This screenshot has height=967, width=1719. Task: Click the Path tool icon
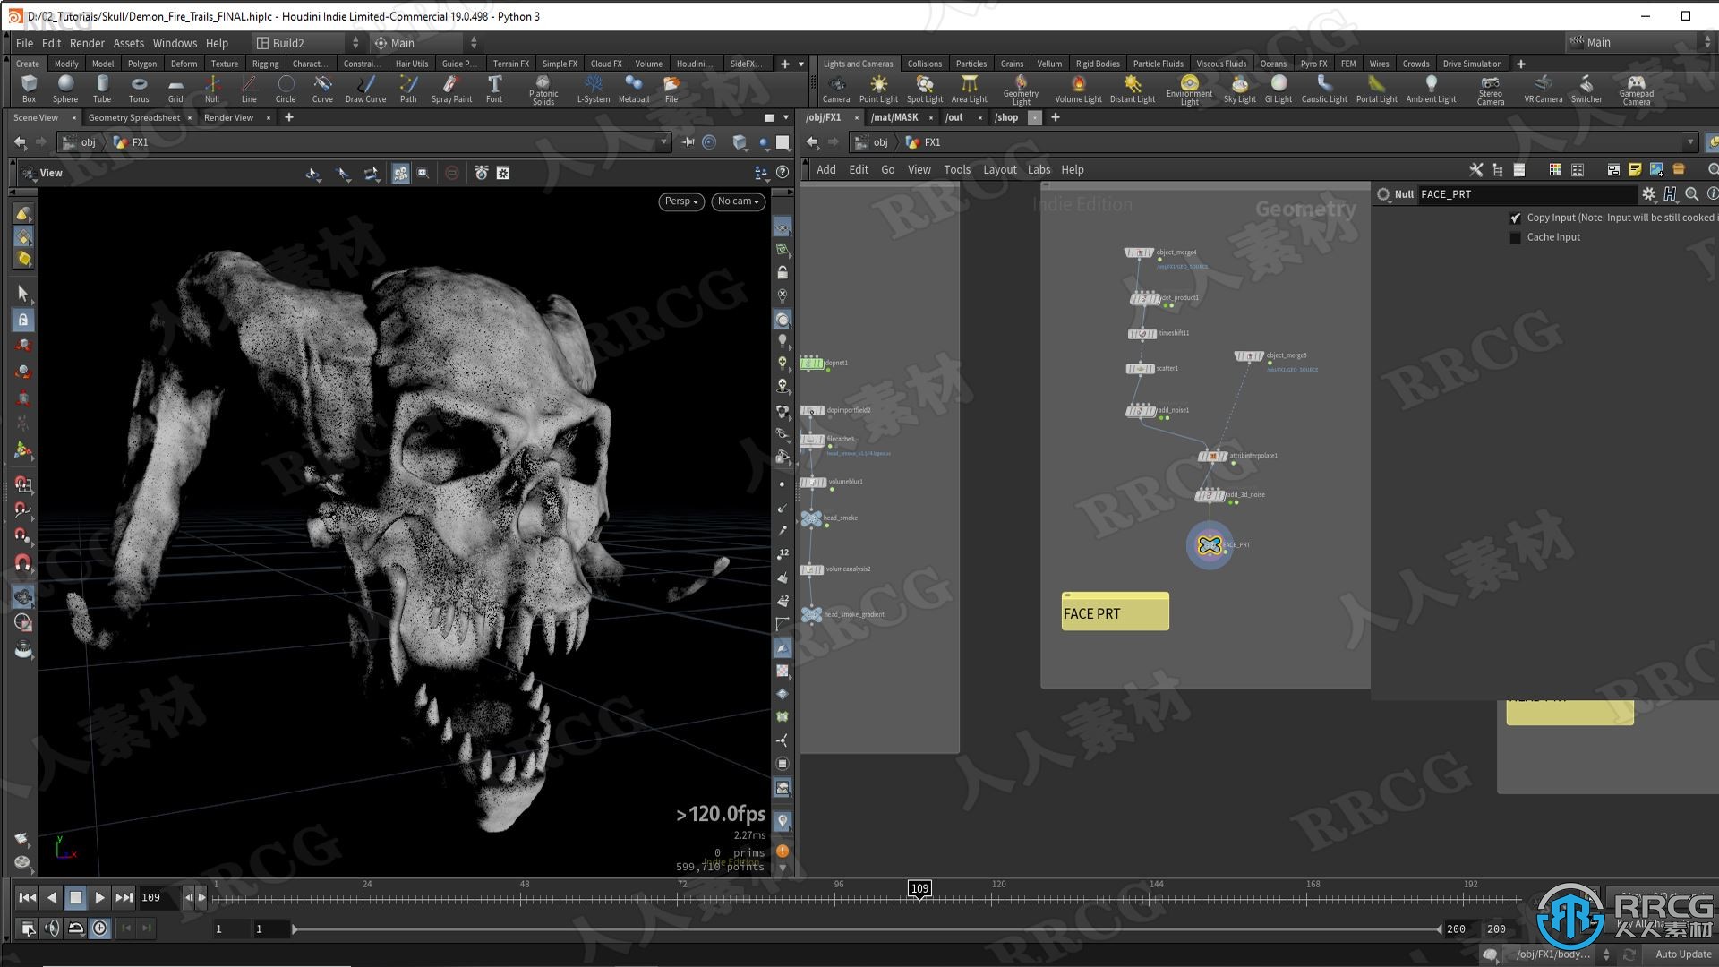407,89
